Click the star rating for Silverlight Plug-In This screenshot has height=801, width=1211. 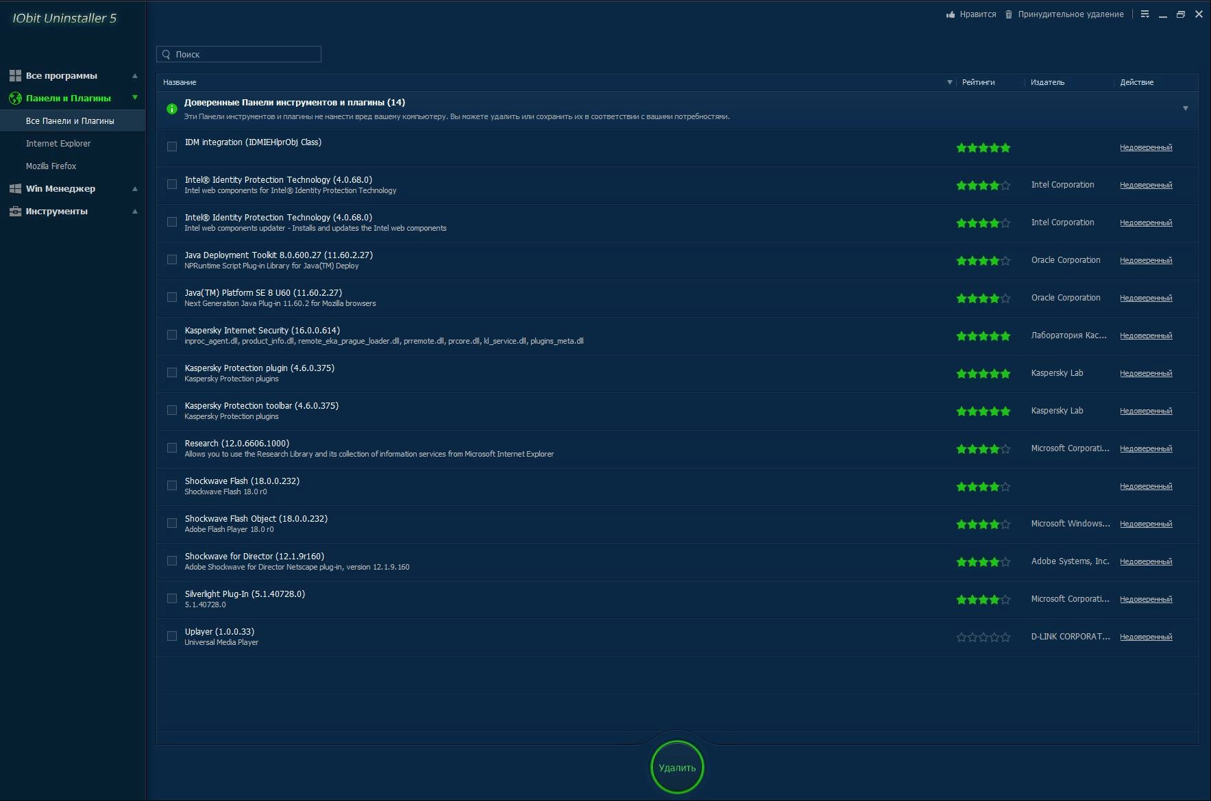(x=983, y=600)
